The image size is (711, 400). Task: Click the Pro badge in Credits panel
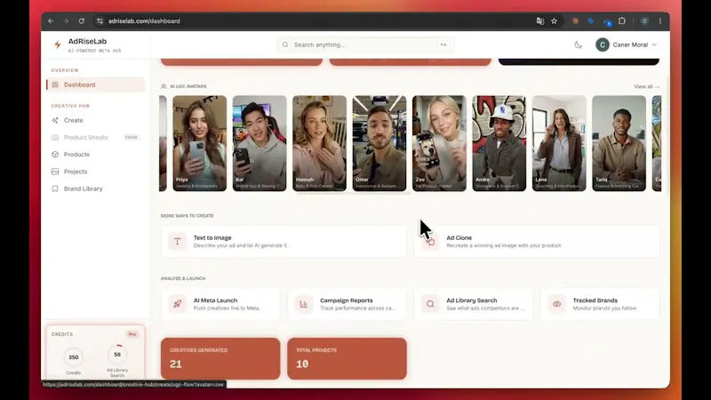[132, 334]
